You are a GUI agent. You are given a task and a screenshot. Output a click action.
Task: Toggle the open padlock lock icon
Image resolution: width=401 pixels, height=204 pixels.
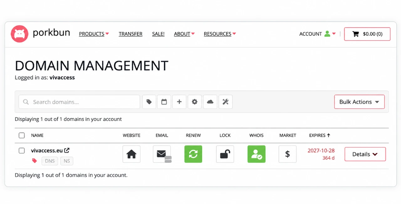[x=225, y=154]
